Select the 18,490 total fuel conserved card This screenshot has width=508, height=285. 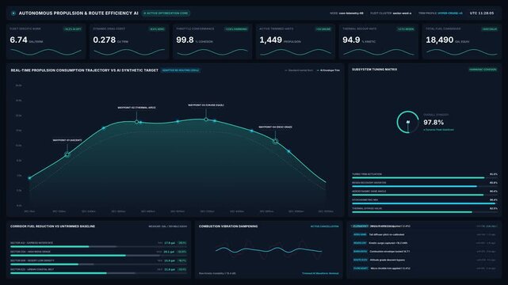point(462,41)
